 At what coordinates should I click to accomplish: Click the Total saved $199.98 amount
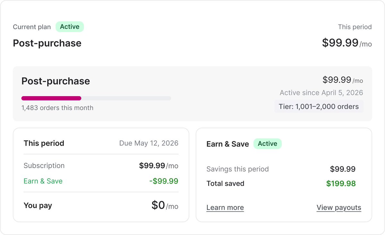341,184
